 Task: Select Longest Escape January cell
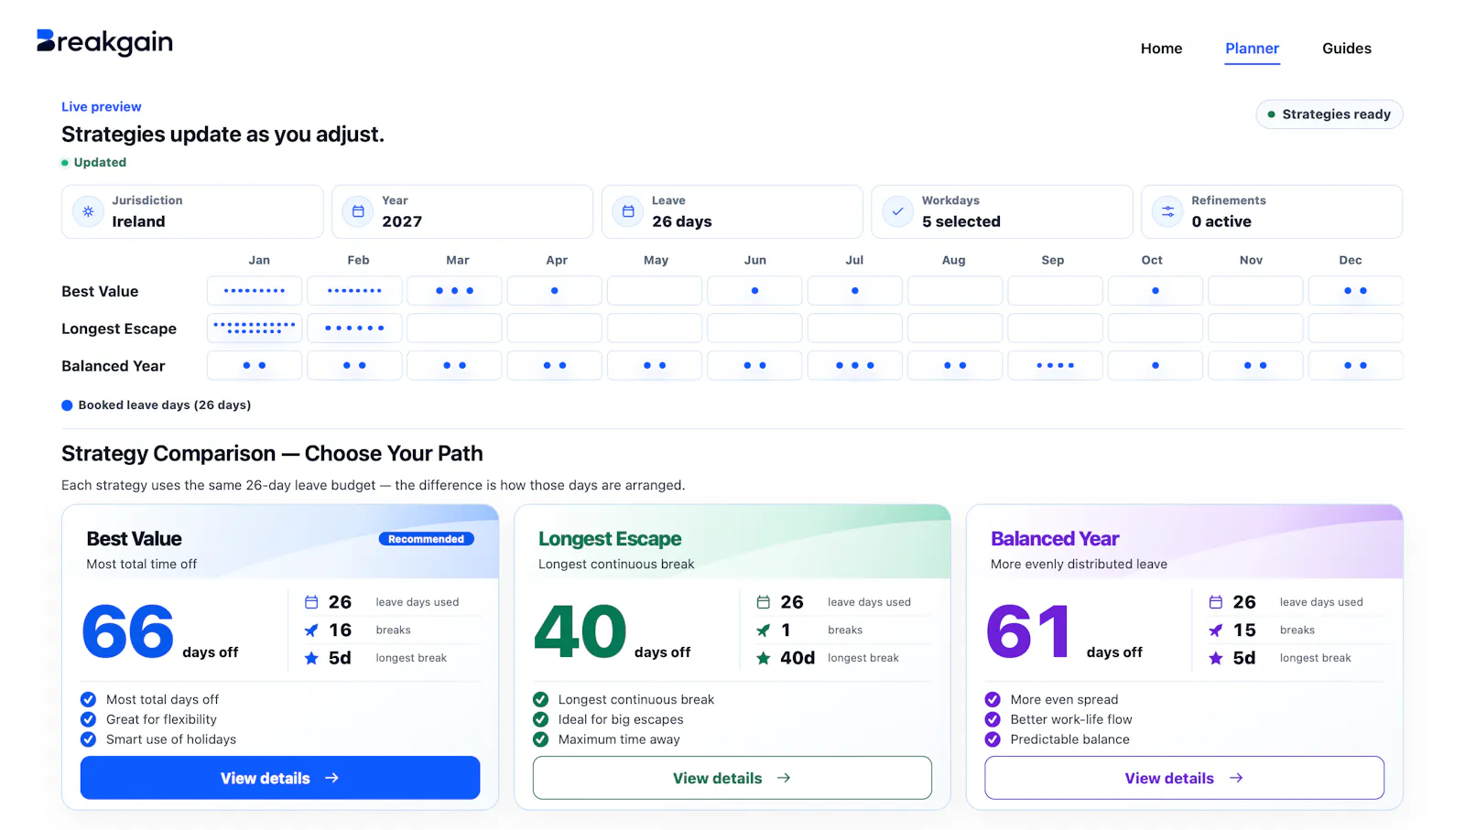tap(255, 328)
